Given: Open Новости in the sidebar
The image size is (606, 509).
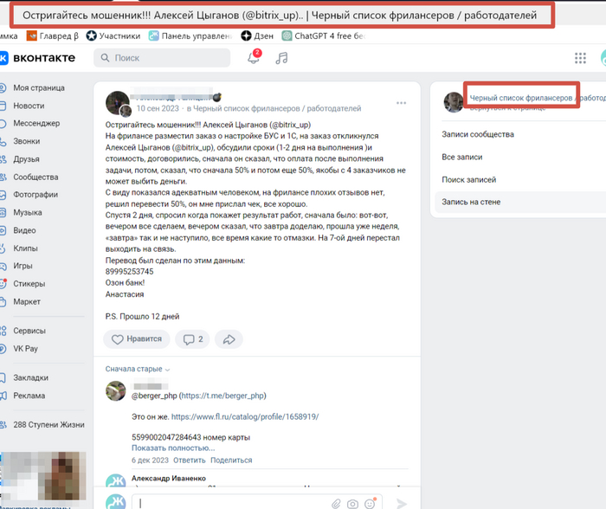Looking at the screenshot, I should click(x=29, y=106).
